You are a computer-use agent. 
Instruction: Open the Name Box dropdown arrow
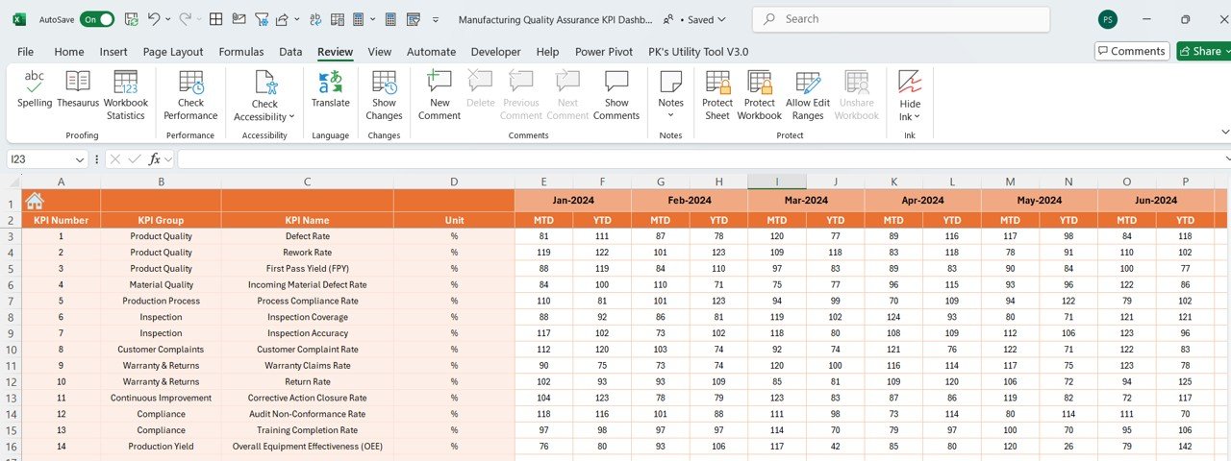tap(80, 158)
